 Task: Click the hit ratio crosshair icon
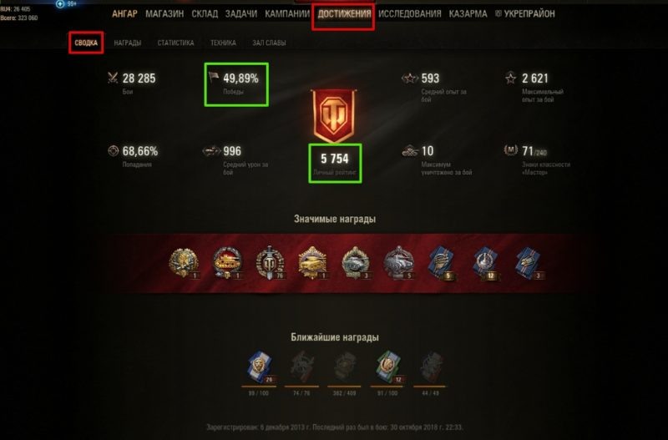coord(113,151)
